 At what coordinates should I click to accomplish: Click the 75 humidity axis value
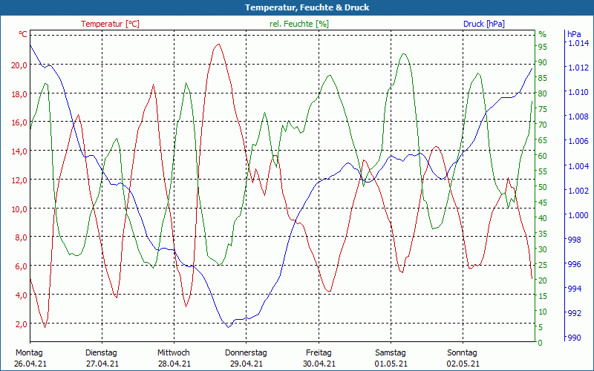(x=543, y=109)
